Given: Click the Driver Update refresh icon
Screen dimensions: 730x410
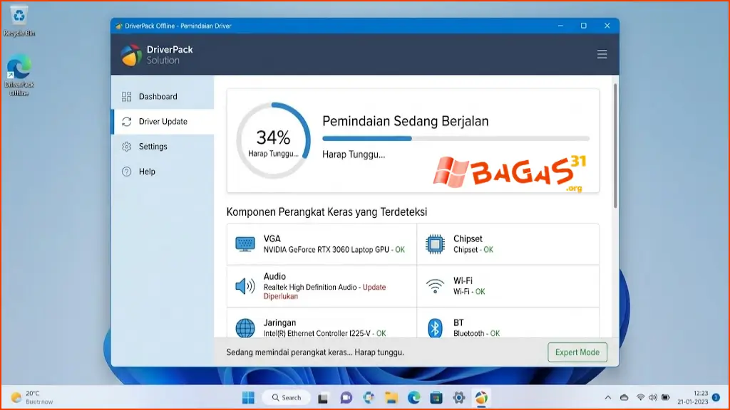Looking at the screenshot, I should pos(127,122).
